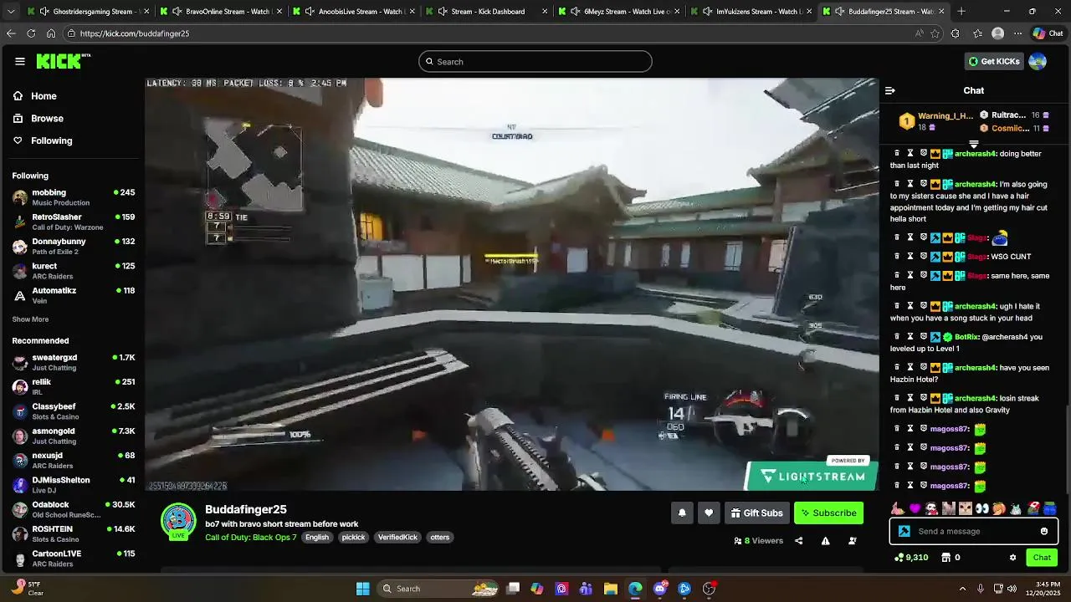The image size is (1071, 602).
Task: Collapse the chat panel arrow icon
Action: pos(890,90)
